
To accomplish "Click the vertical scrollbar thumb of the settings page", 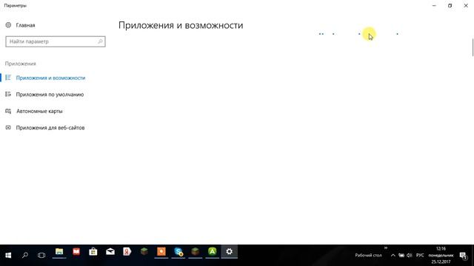I will pos(473,47).
